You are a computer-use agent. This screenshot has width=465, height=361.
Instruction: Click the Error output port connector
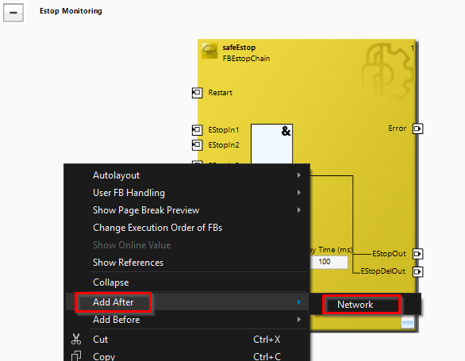coord(417,129)
